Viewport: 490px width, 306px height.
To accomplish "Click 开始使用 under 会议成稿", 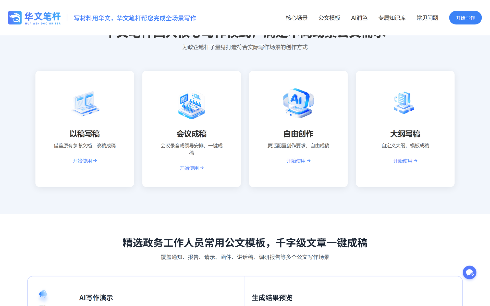I will click(191, 168).
